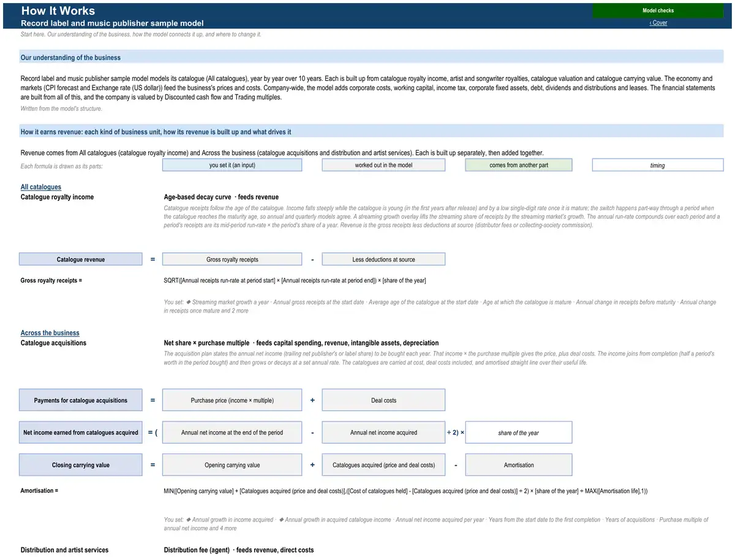
Task: Select the 'worked out in the model' legend box
Action: tap(383, 165)
